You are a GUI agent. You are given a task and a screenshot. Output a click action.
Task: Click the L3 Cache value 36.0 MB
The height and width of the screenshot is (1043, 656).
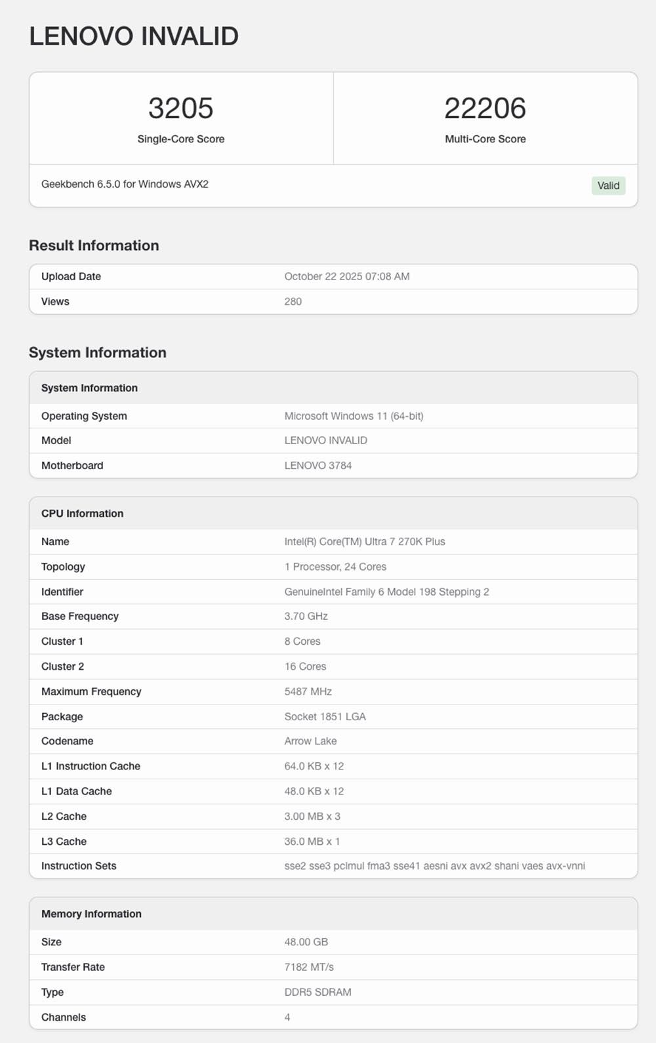312,842
